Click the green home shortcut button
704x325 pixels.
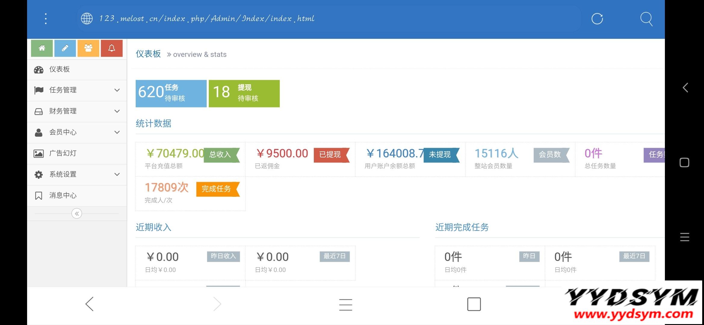(42, 48)
